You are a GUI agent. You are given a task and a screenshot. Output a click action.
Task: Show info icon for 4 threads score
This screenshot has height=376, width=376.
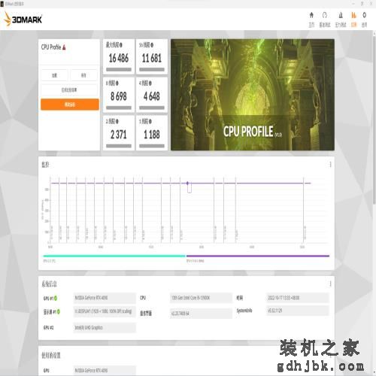[150, 83]
